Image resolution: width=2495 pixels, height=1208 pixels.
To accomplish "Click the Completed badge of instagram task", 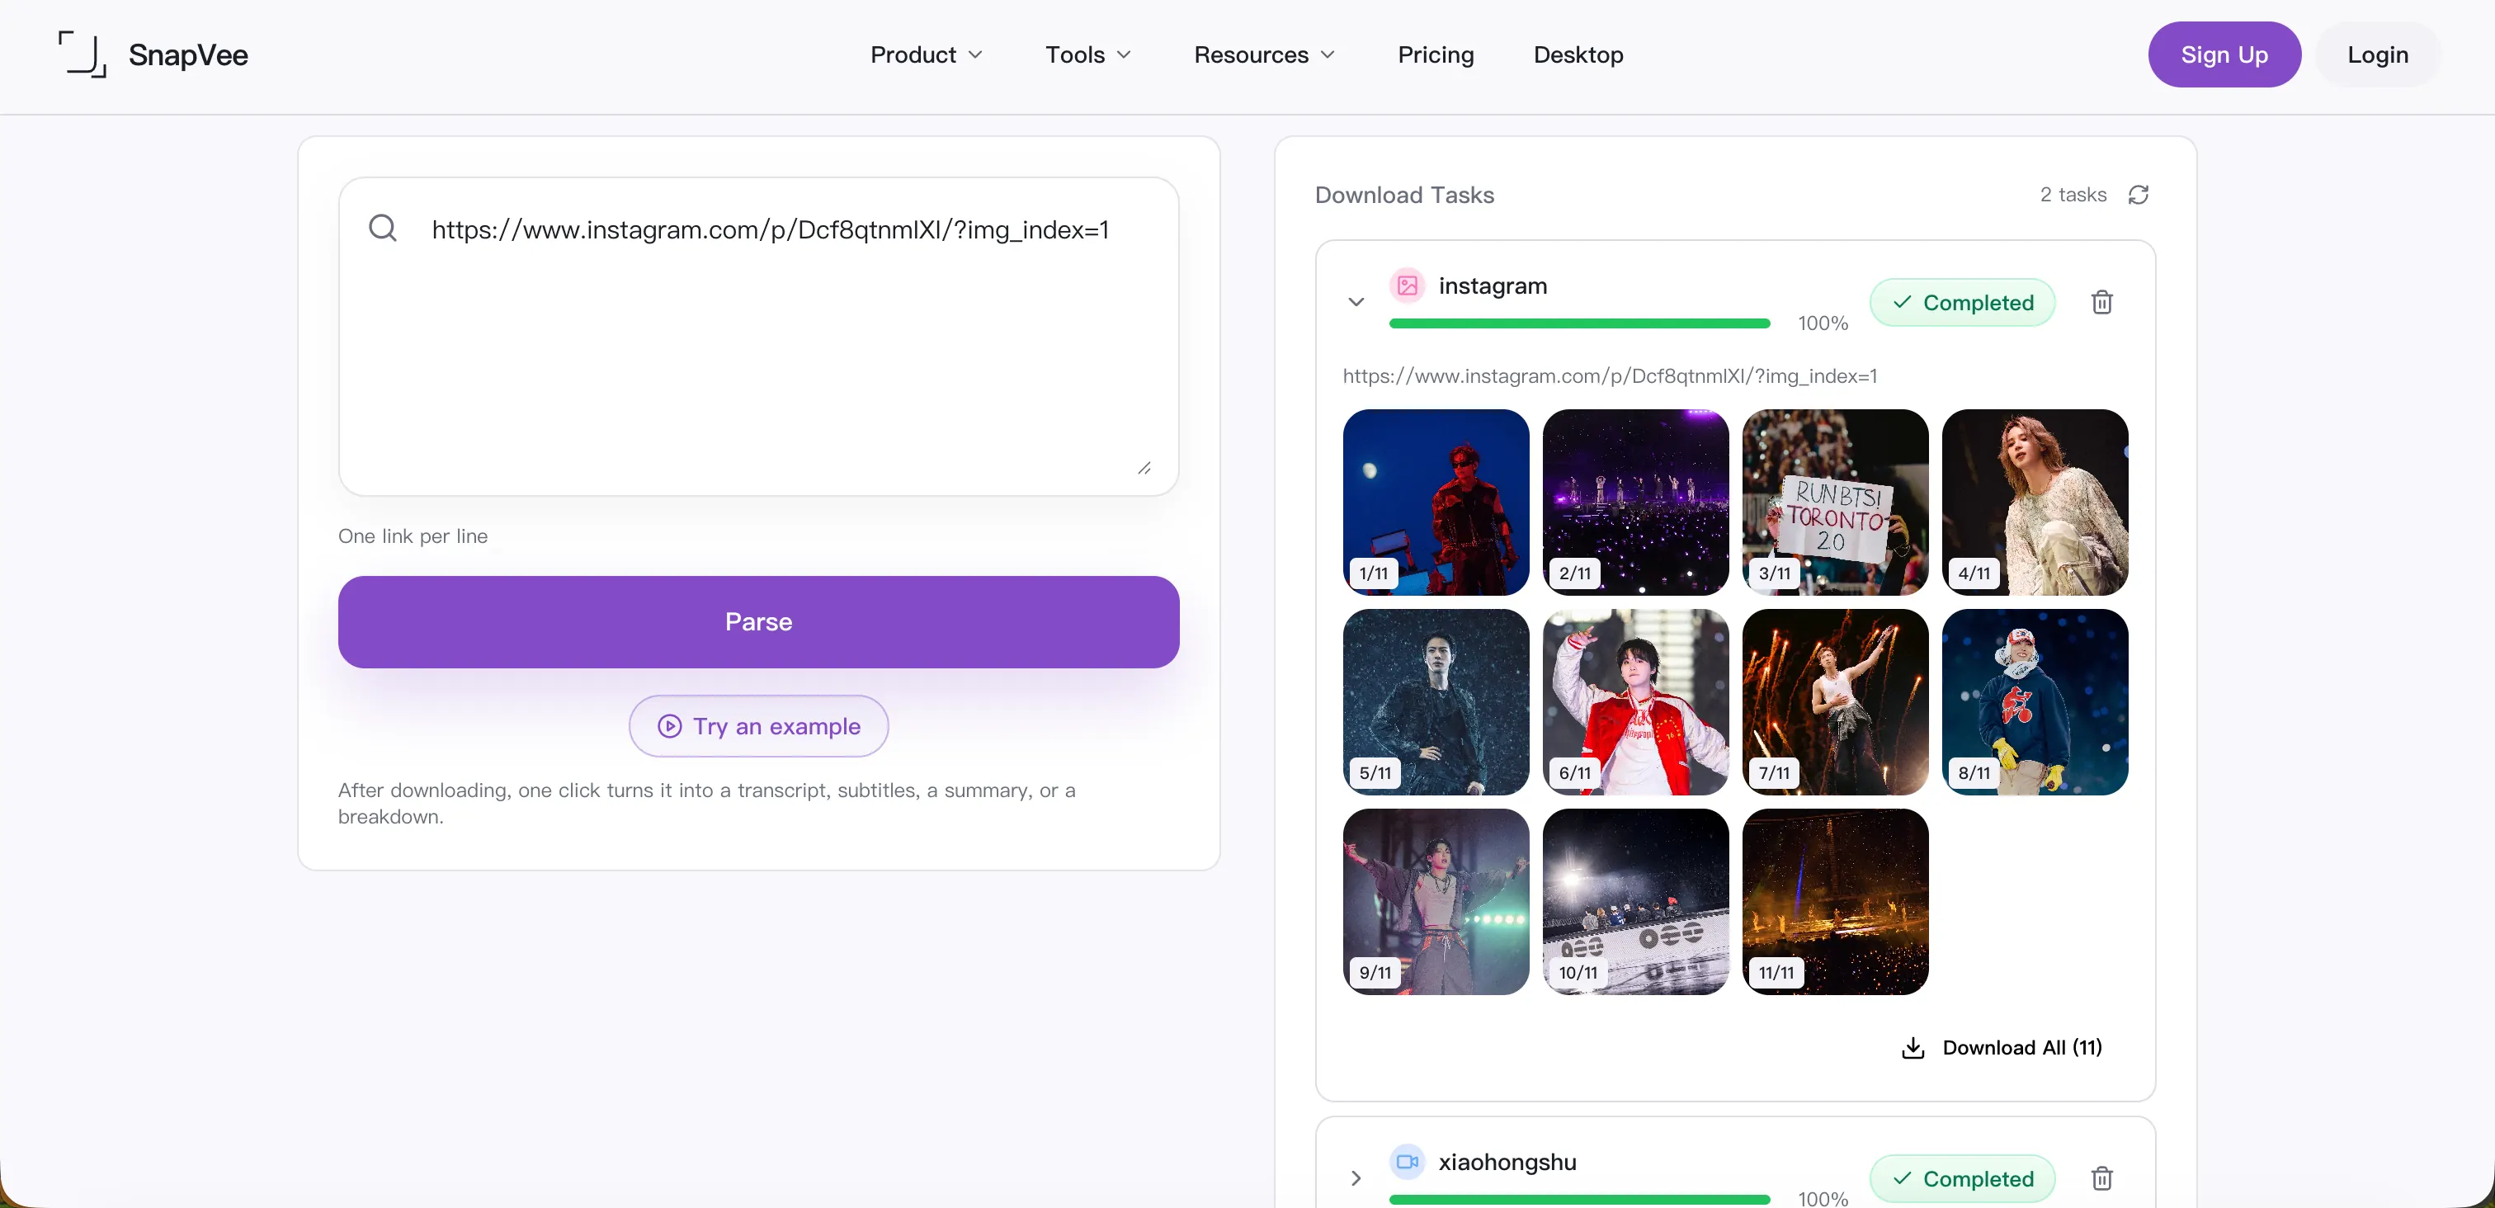I will 1961,302.
